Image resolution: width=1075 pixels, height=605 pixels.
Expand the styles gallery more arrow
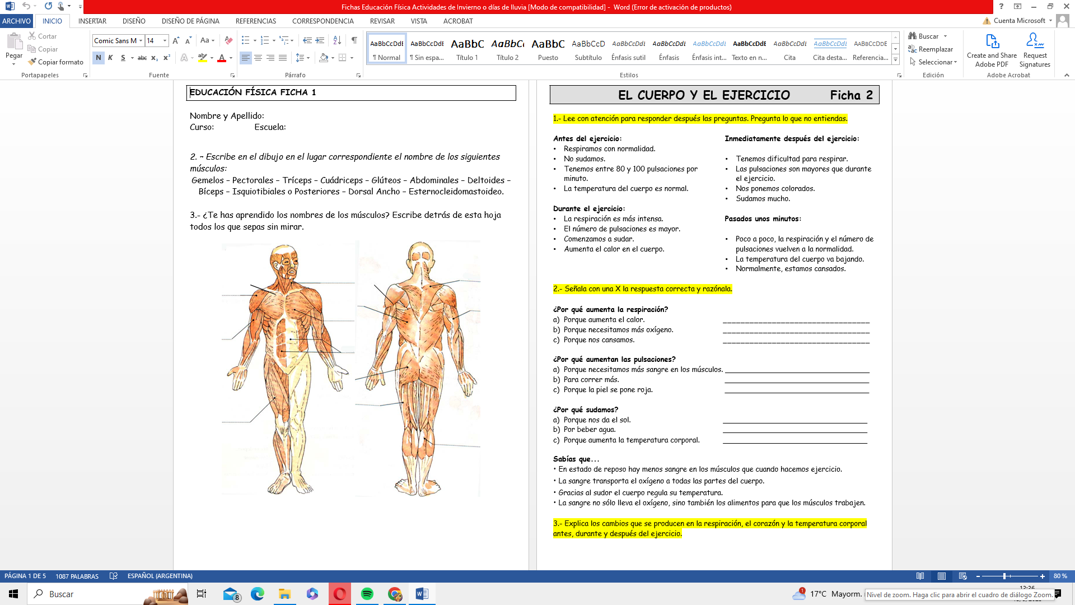pos(895,60)
